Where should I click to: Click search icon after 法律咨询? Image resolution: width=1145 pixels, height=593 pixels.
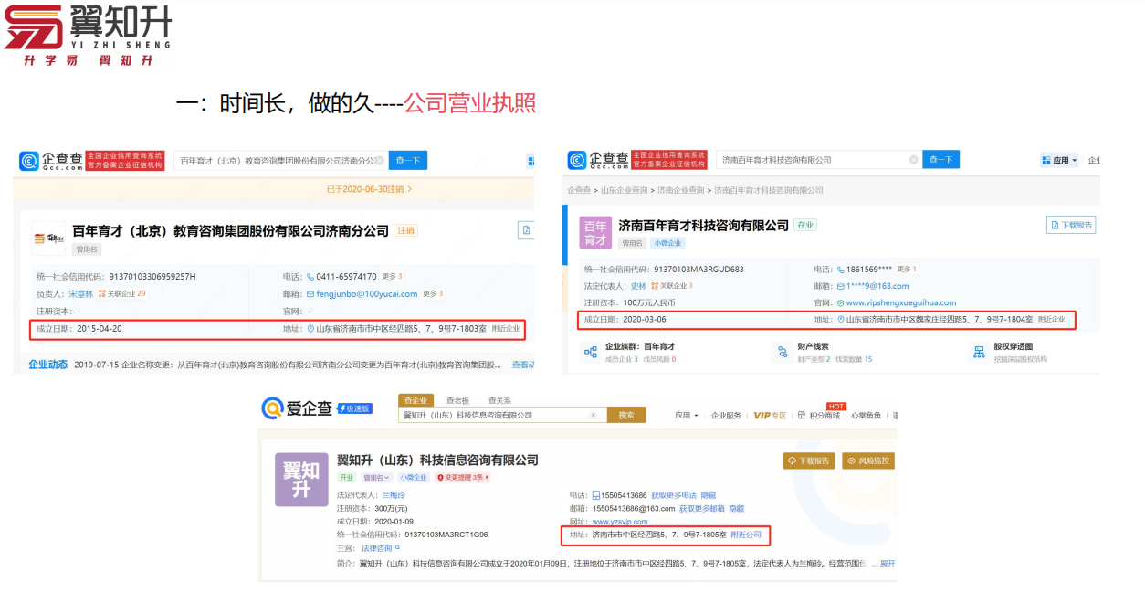pos(397,548)
